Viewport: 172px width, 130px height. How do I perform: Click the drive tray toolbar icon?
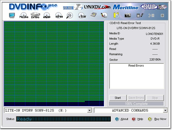tap(93, 15)
